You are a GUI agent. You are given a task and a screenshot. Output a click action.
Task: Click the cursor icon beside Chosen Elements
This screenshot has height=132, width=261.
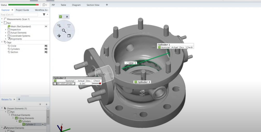5,108
